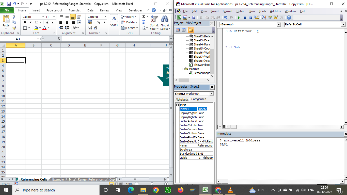347x195 pixels.
Task: Toggle Center text alignment in ribbon
Action: [x=67, y=22]
